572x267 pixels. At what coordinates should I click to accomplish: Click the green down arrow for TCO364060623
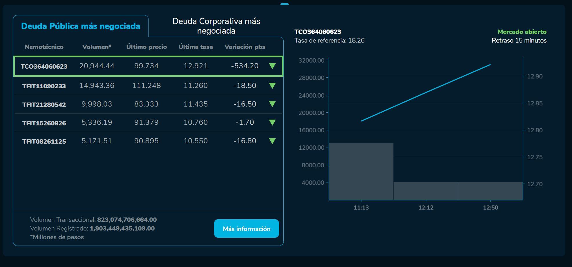click(272, 66)
